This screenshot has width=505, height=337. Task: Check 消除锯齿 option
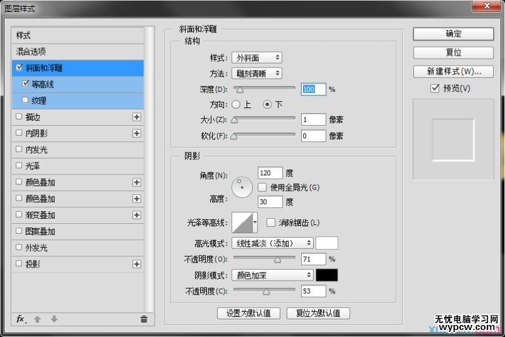click(x=271, y=223)
